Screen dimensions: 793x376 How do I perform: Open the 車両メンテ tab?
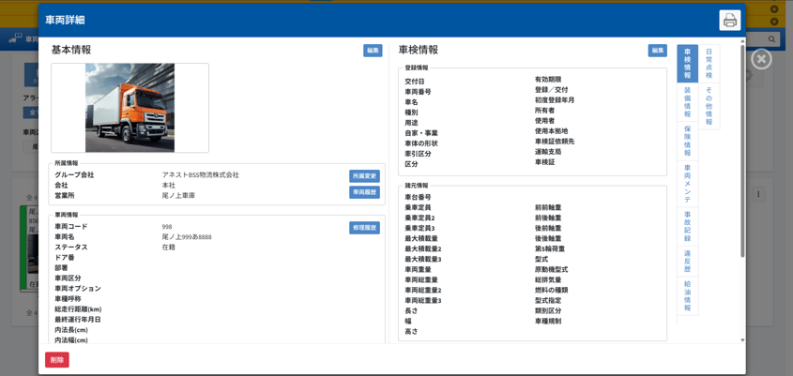(687, 183)
